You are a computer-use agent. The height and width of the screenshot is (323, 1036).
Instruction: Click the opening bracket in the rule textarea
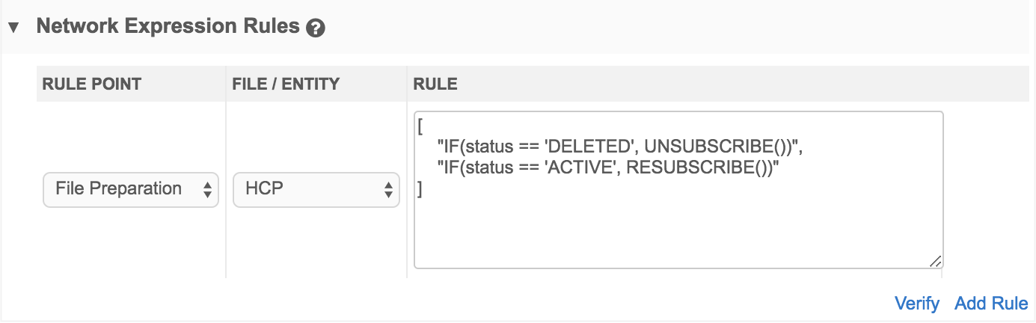point(421,127)
